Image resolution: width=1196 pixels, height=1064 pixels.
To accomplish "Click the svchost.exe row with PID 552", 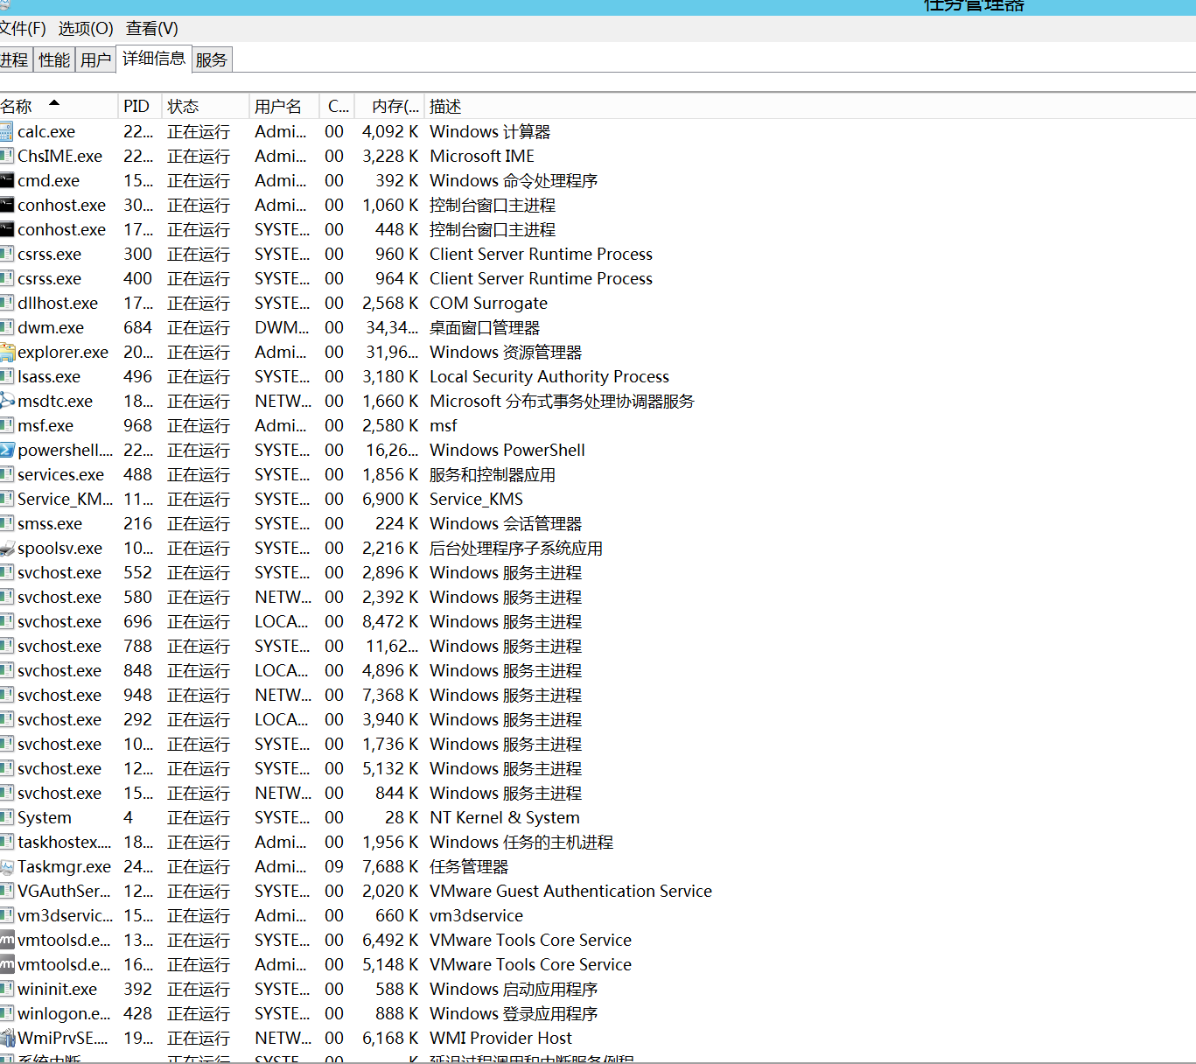I will coord(598,573).
